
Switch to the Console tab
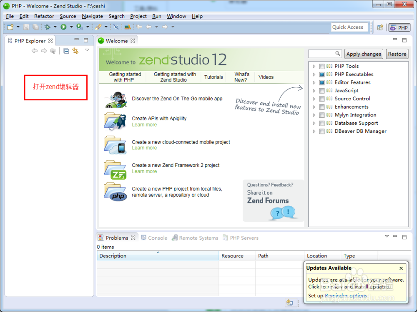pyautogui.click(x=154, y=238)
